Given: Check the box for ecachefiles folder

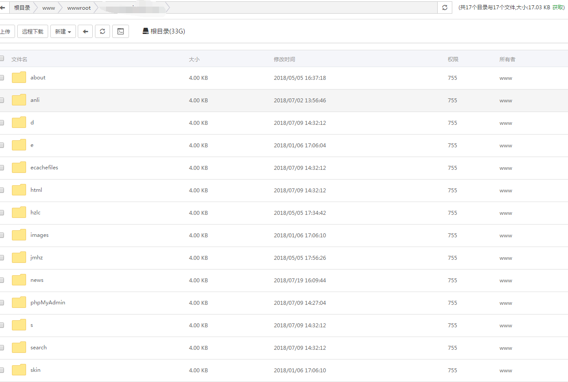Looking at the screenshot, I should [x=2, y=168].
